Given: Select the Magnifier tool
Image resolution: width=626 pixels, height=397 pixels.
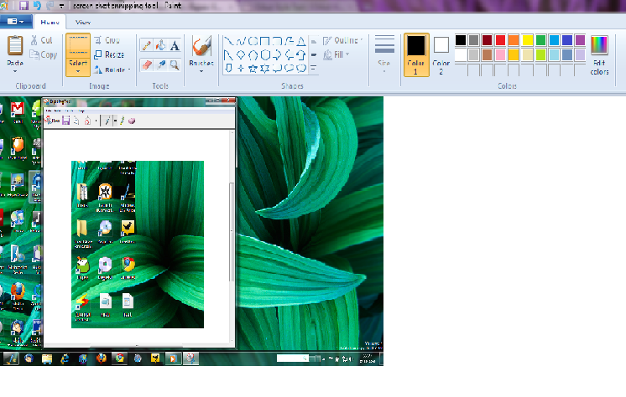Looking at the screenshot, I should [x=175, y=64].
